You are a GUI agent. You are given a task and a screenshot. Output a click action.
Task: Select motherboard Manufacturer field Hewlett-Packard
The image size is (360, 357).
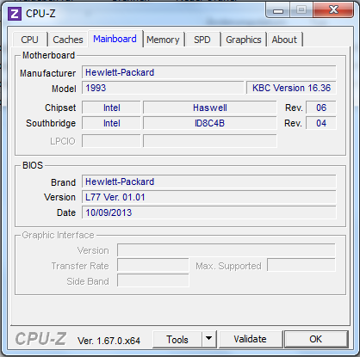tap(209, 72)
